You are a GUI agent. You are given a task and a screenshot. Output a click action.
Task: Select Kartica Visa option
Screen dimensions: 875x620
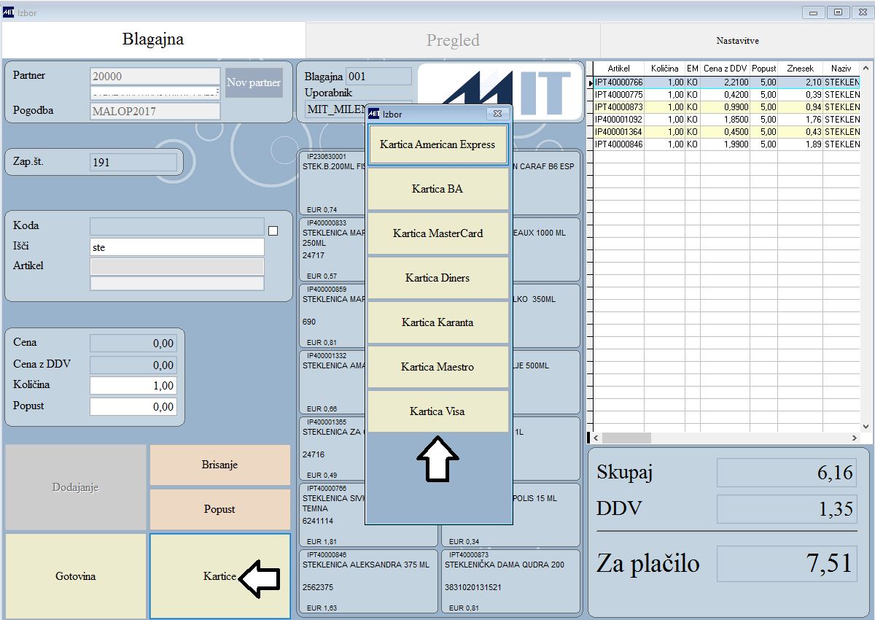click(437, 411)
